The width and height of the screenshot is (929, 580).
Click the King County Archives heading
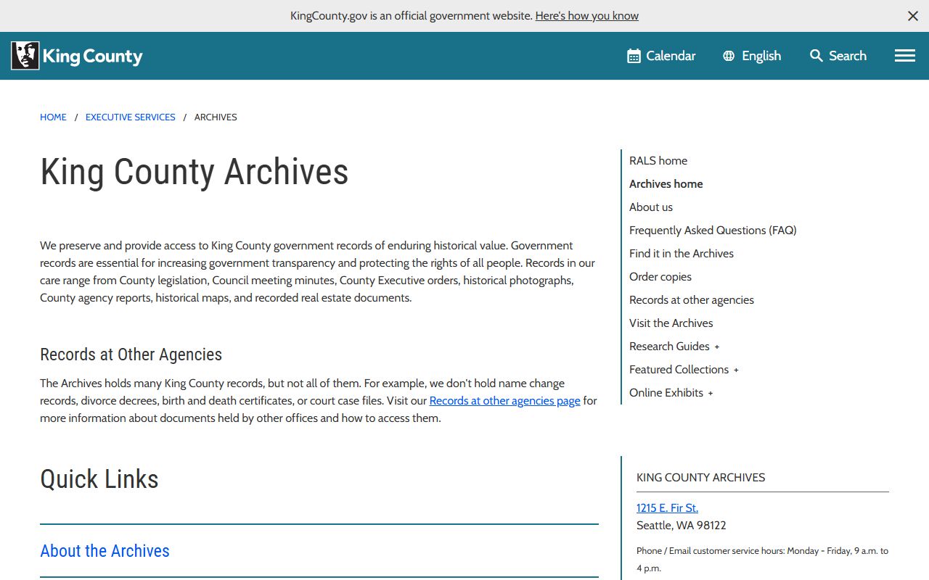click(195, 172)
